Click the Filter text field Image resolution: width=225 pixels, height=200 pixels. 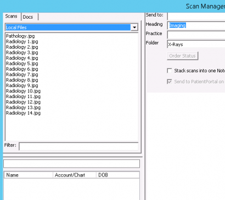(x=78, y=146)
